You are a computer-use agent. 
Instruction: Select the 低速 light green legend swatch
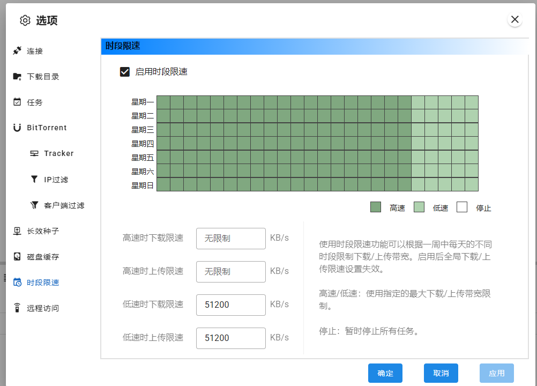(x=419, y=207)
